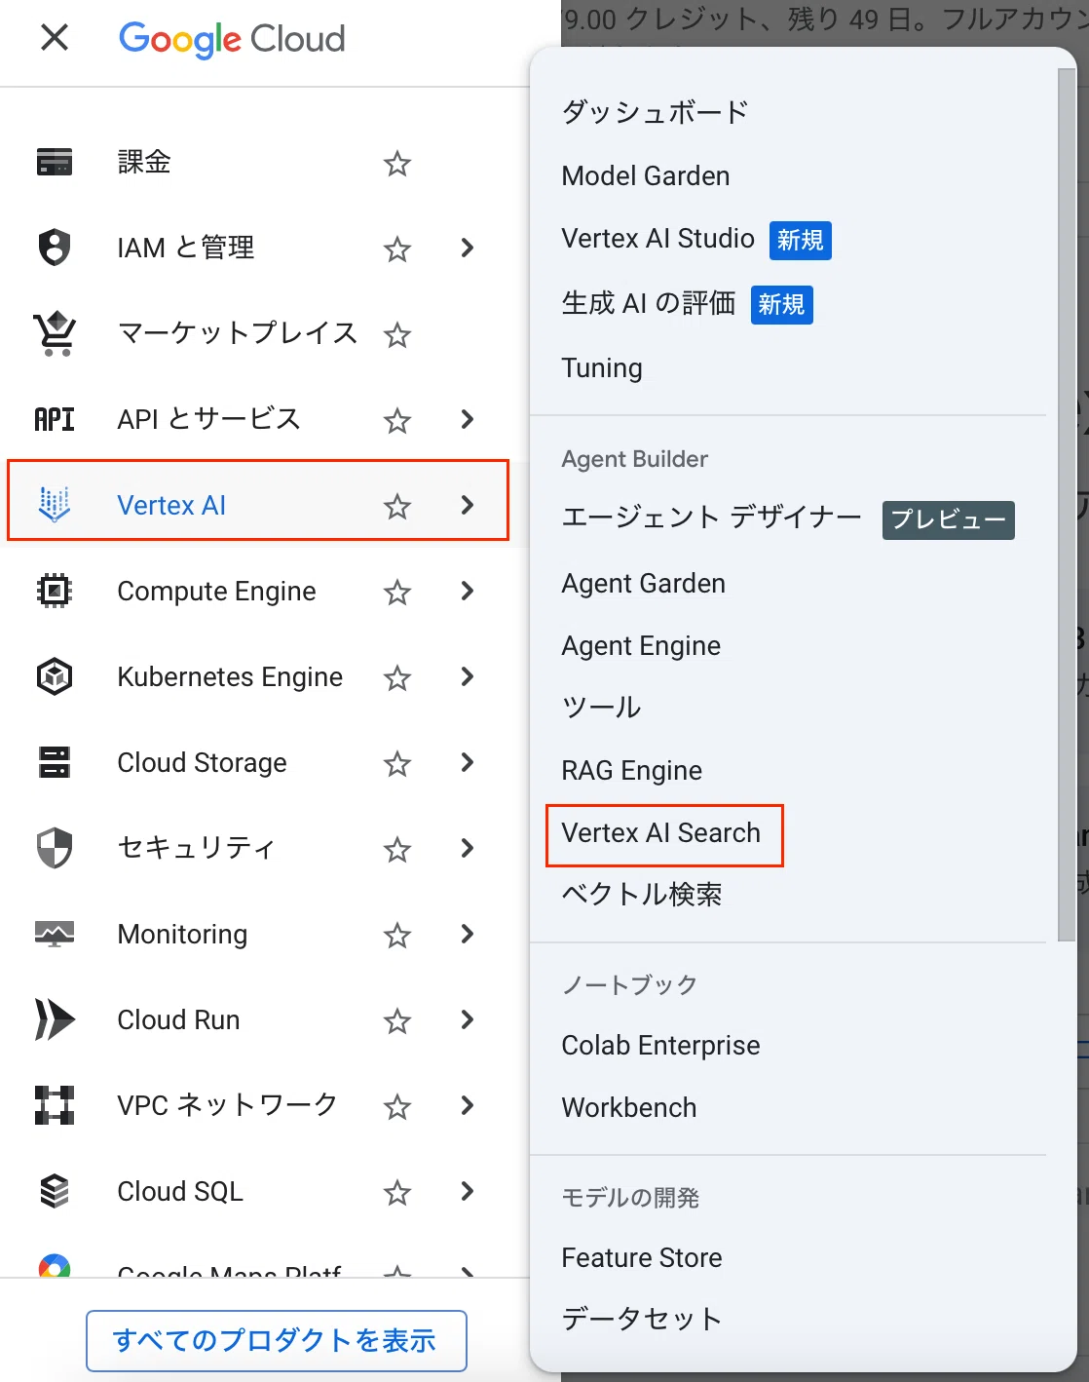
Task: Expand Cloud Storage submenu chevron
Action: pyautogui.click(x=468, y=762)
